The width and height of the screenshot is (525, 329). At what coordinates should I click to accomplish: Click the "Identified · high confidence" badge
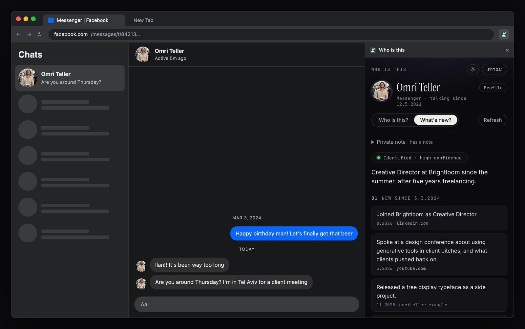pos(419,158)
